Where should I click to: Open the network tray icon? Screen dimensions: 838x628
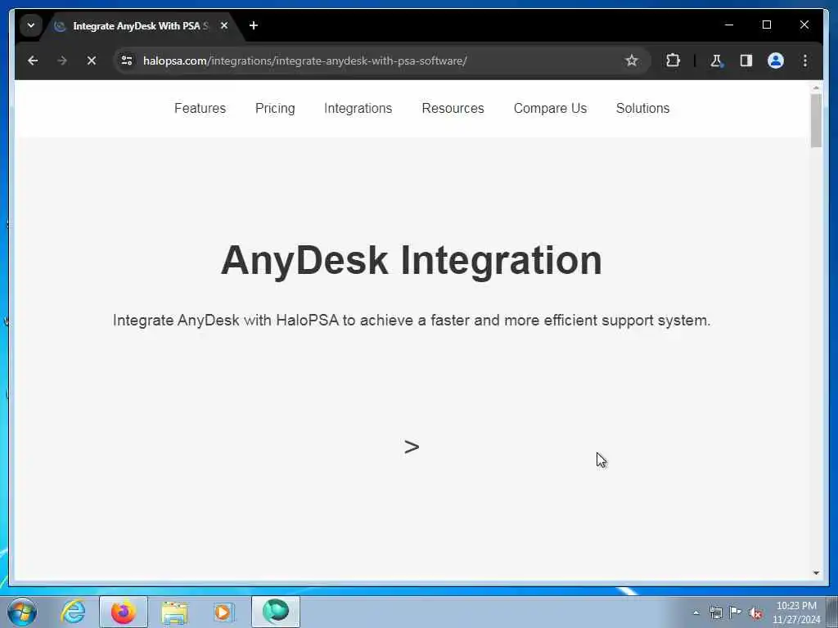tap(715, 612)
